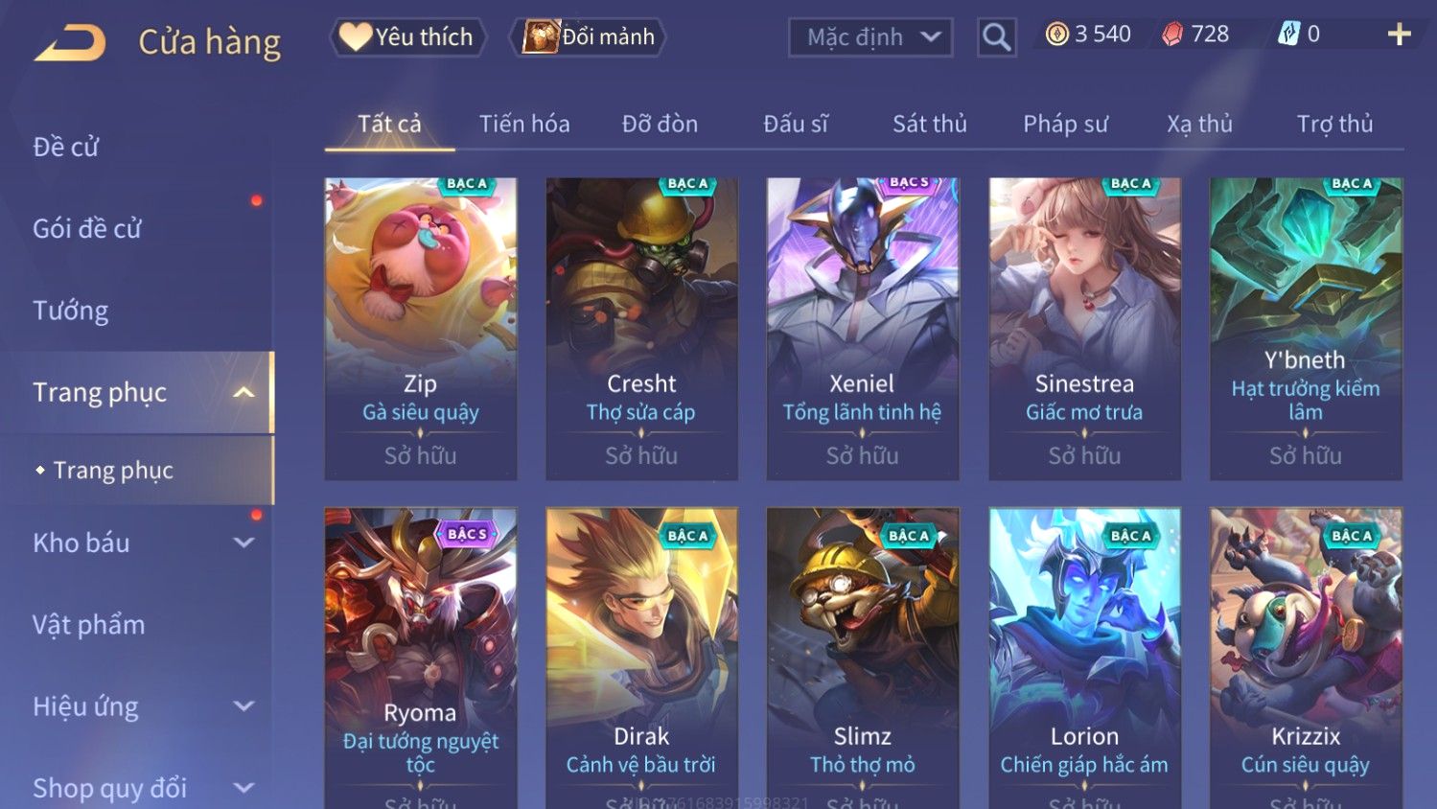
Task: Switch to the Pháp sư tab
Action: [1065, 124]
